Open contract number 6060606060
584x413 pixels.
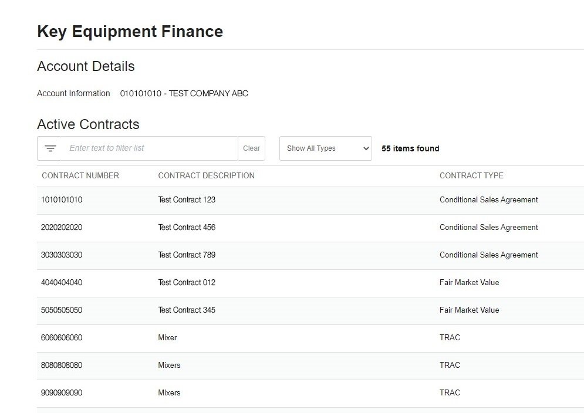[62, 338]
